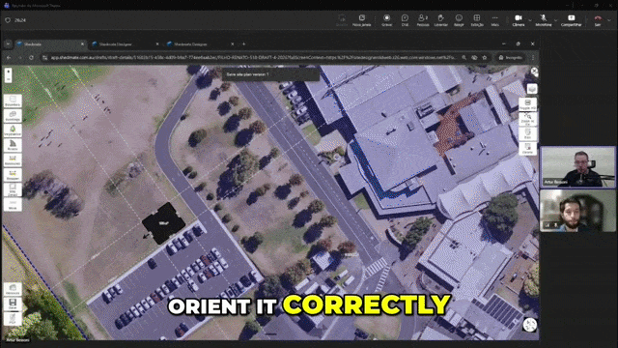Screen dimensions: 618x348
Task: Open a new browser tab with plus
Action: 243,44
